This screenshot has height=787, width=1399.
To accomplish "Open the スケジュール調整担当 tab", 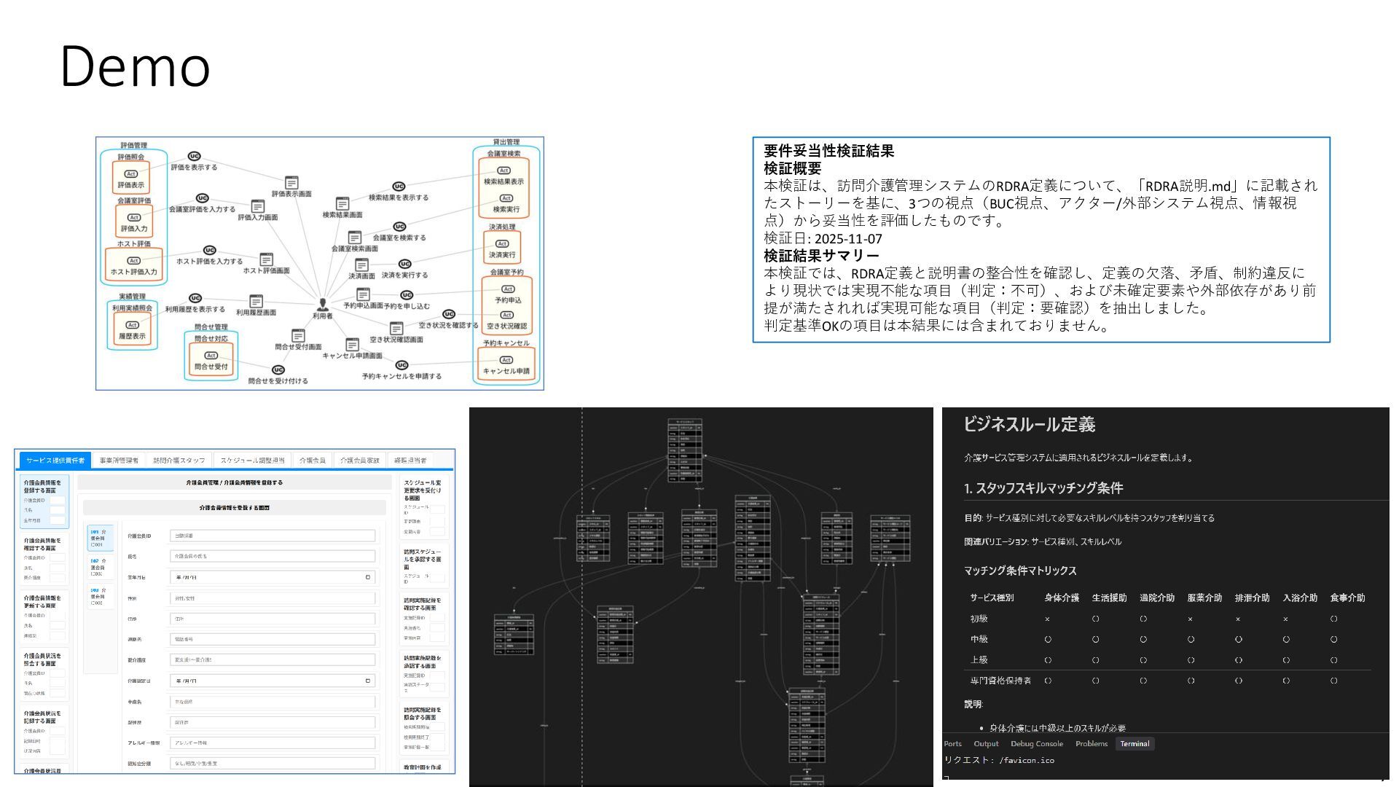I will [x=252, y=461].
